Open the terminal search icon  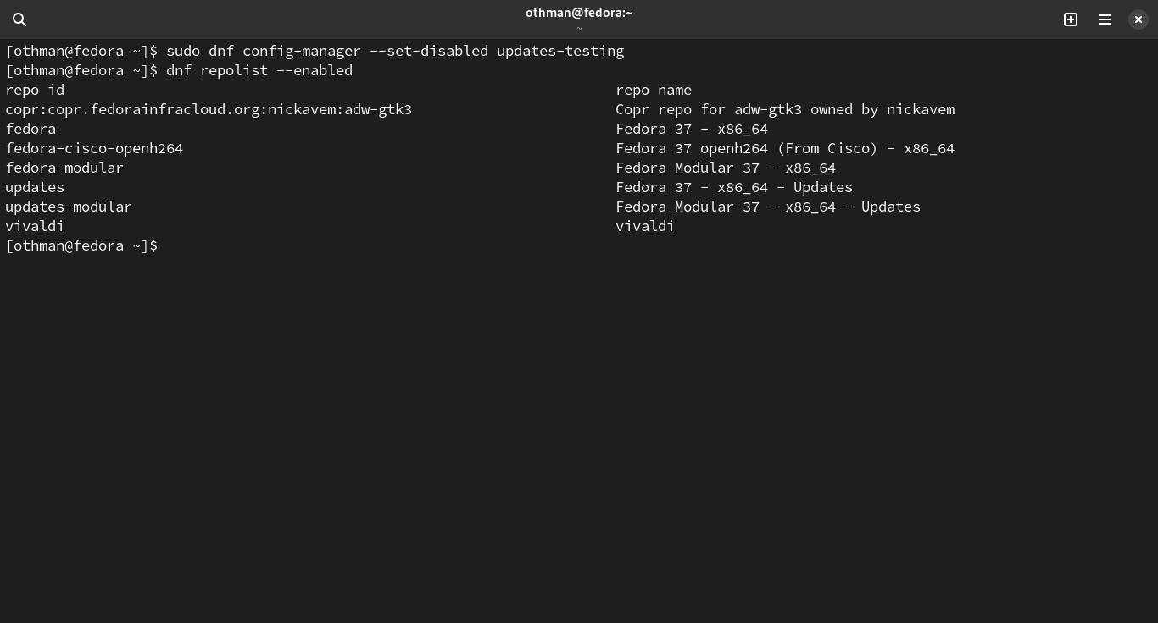(x=19, y=19)
